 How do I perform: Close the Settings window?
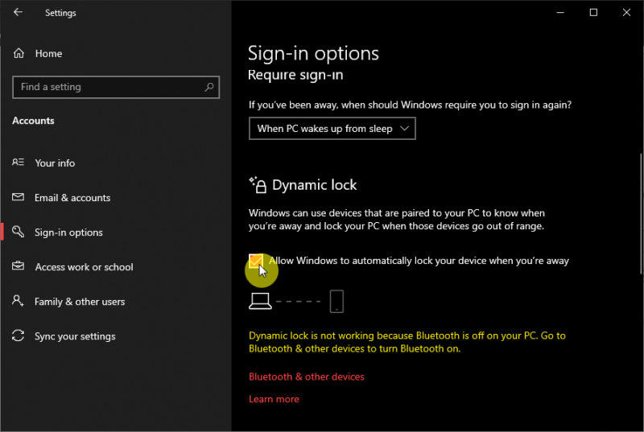(626, 13)
